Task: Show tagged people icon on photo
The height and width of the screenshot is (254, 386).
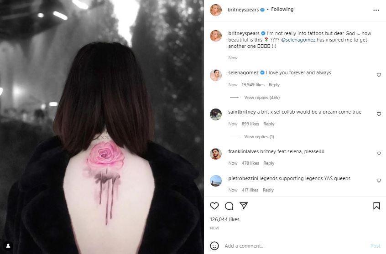Action: pyautogui.click(x=8, y=245)
